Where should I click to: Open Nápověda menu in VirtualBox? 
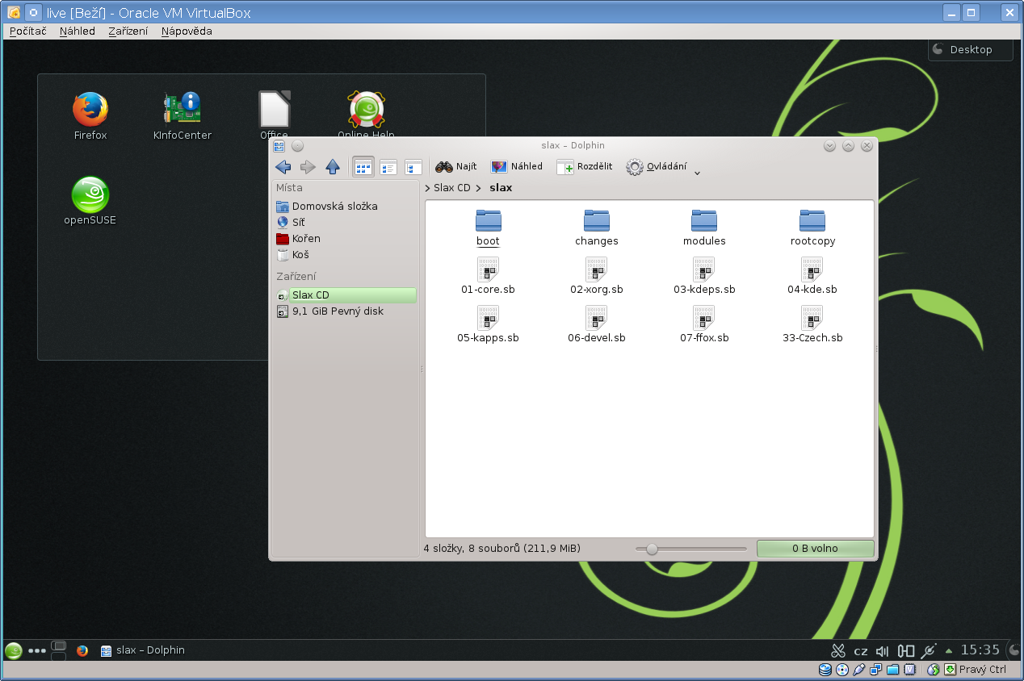coord(187,31)
